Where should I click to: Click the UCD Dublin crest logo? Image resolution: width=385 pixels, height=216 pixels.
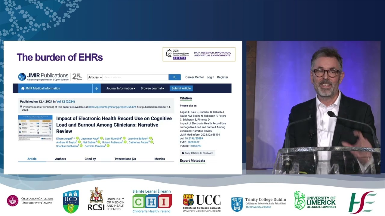[71, 202]
